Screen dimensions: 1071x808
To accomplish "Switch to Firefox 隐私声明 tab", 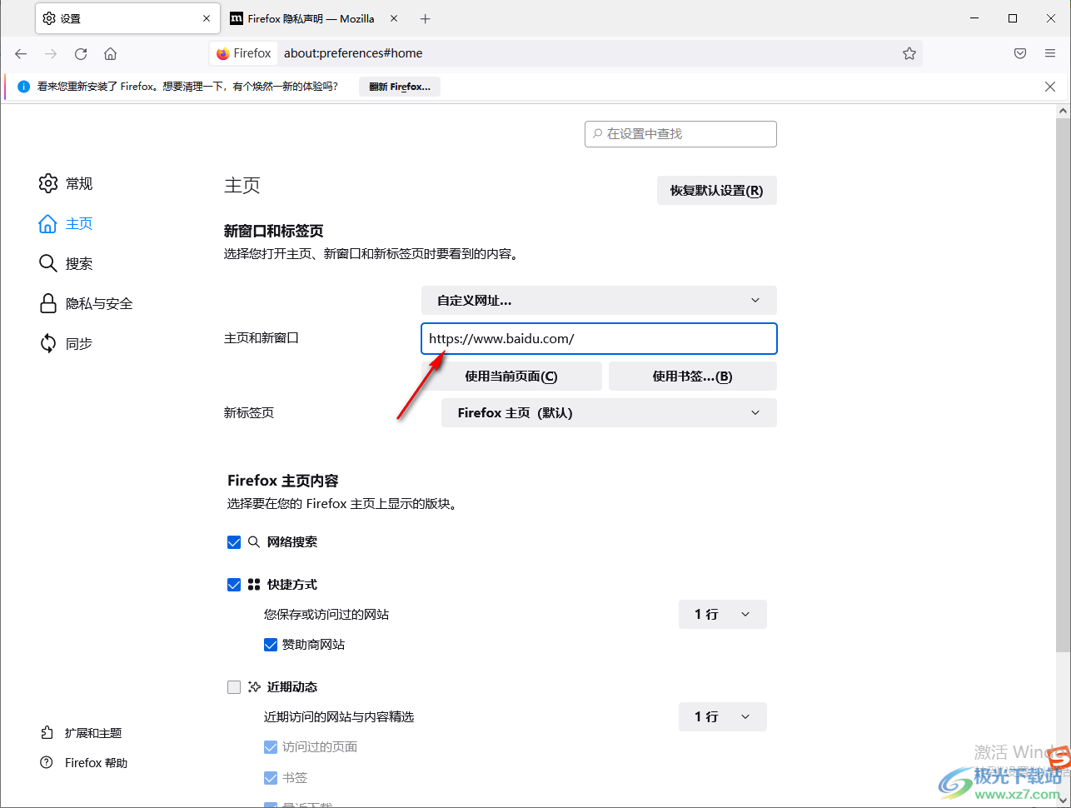I will click(x=315, y=18).
